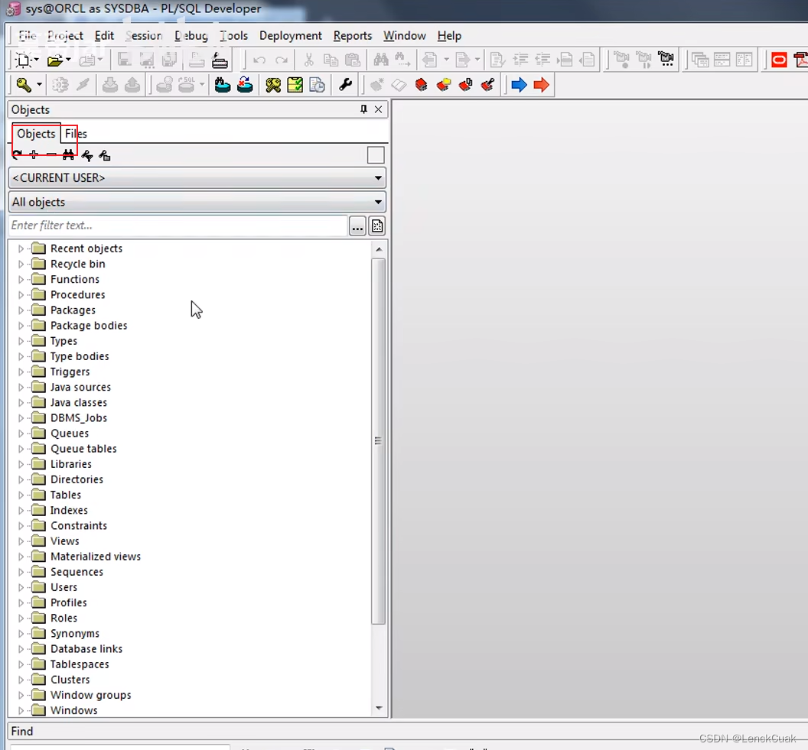The width and height of the screenshot is (808, 750).
Task: Click the ellipsis button beside filter box
Action: coord(357,226)
